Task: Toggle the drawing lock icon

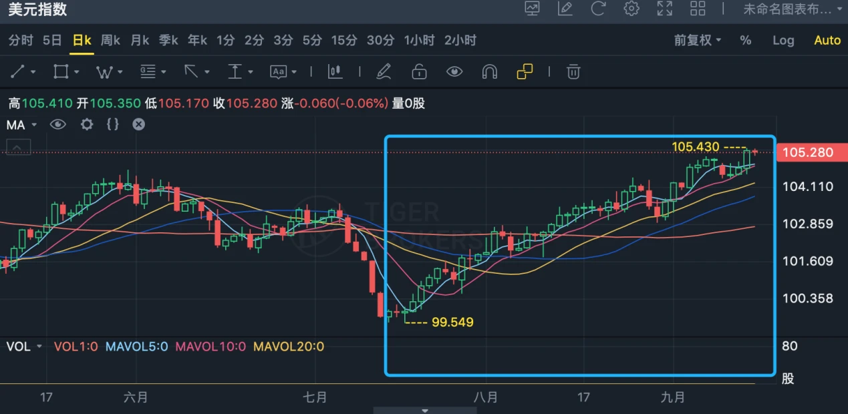Action: pos(419,71)
